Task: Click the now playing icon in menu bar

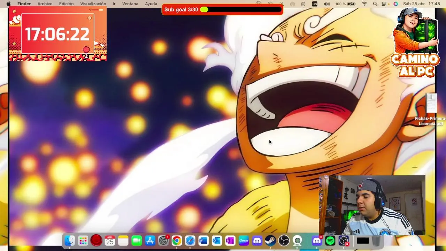Action: pyautogui.click(x=303, y=4)
